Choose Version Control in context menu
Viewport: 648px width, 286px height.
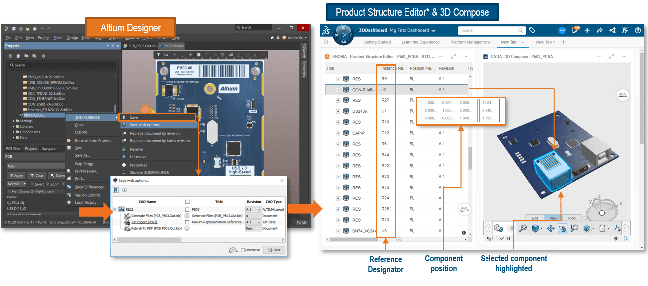click(x=87, y=195)
